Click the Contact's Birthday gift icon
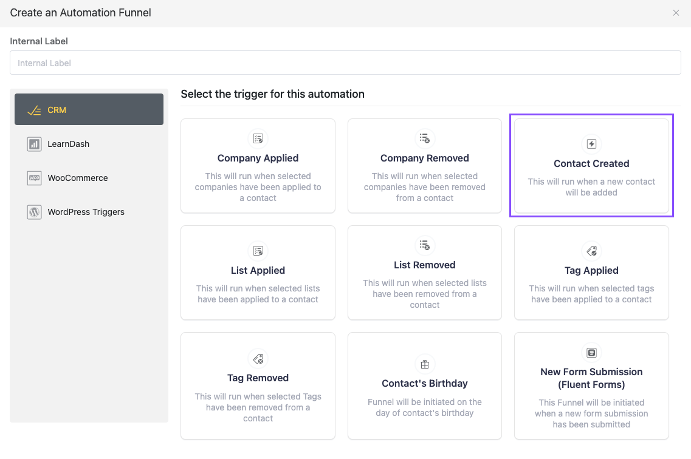 pyautogui.click(x=425, y=364)
